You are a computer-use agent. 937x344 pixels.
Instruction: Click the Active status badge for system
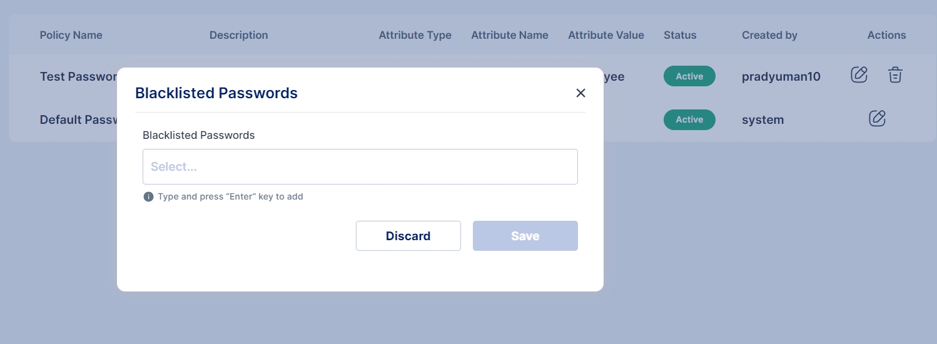tap(689, 119)
